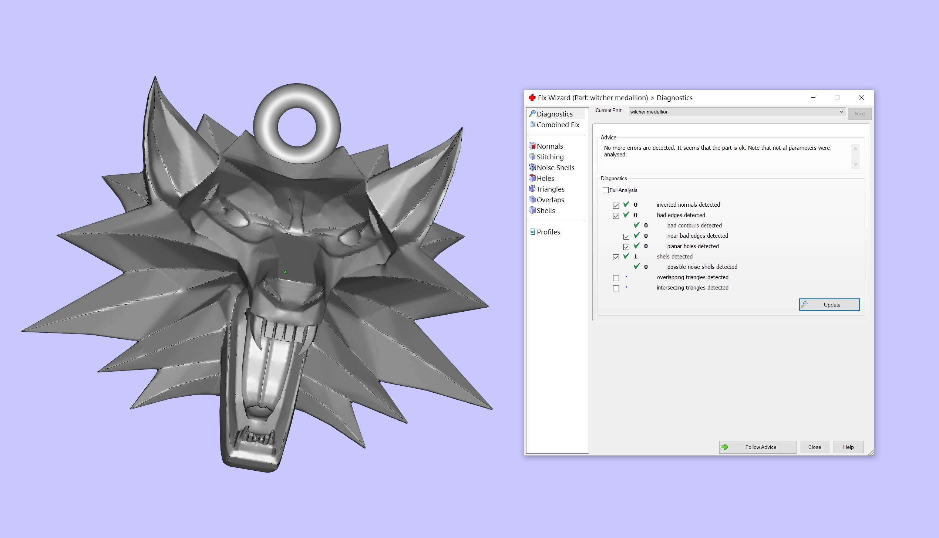939x538 pixels.
Task: Click the Combined Fix icon
Action: pos(532,125)
